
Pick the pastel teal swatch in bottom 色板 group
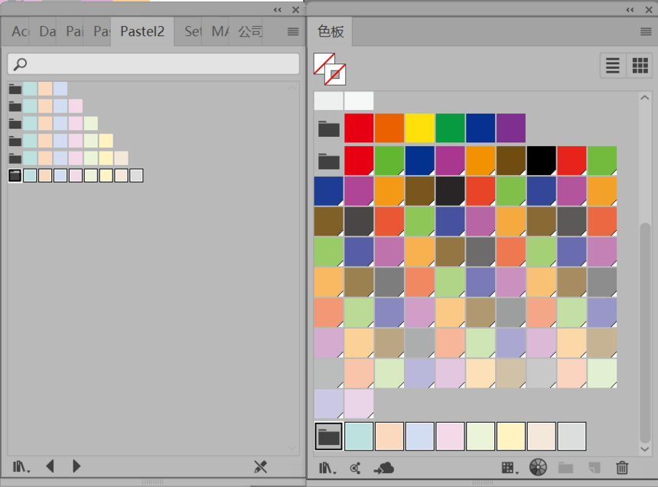359,437
